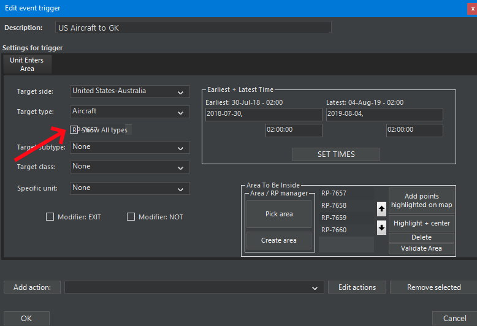The height and width of the screenshot is (326, 477).
Task: Click the SET TIMES button
Action: (335, 154)
